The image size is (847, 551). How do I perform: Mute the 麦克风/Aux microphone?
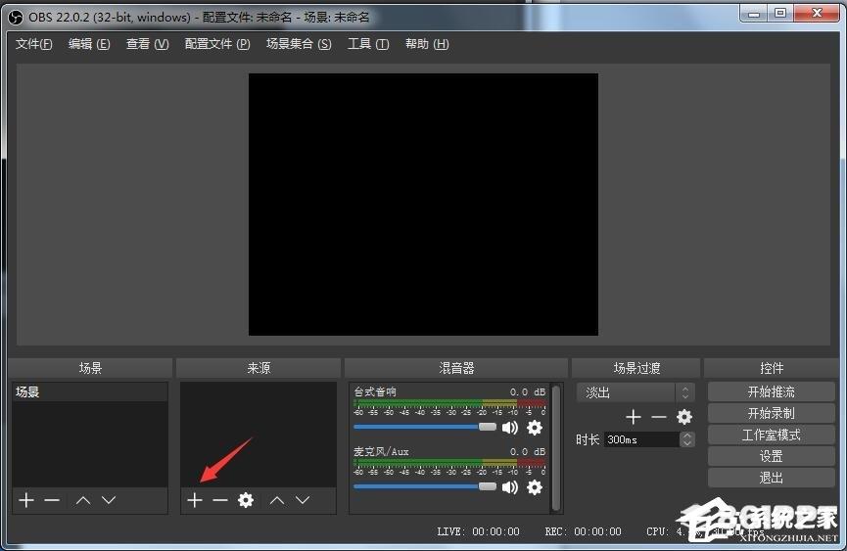click(x=510, y=486)
